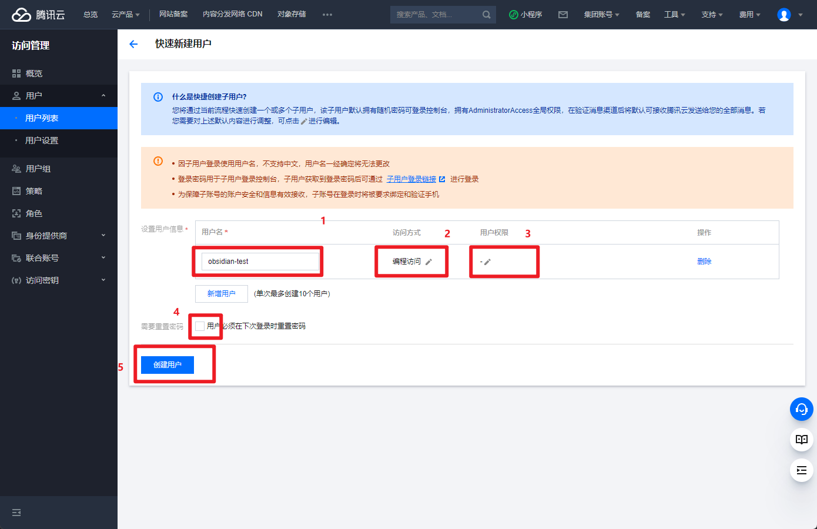Click the 新增用户 button
This screenshot has height=529, width=817.
[222, 294]
